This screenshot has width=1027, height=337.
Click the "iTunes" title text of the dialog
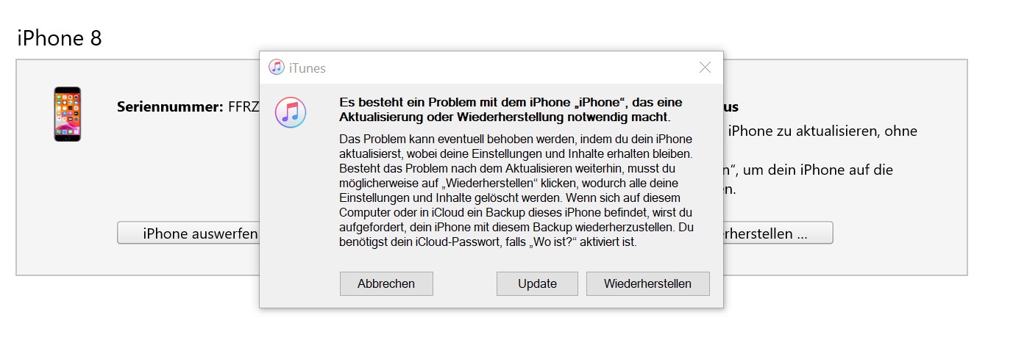[x=308, y=68]
